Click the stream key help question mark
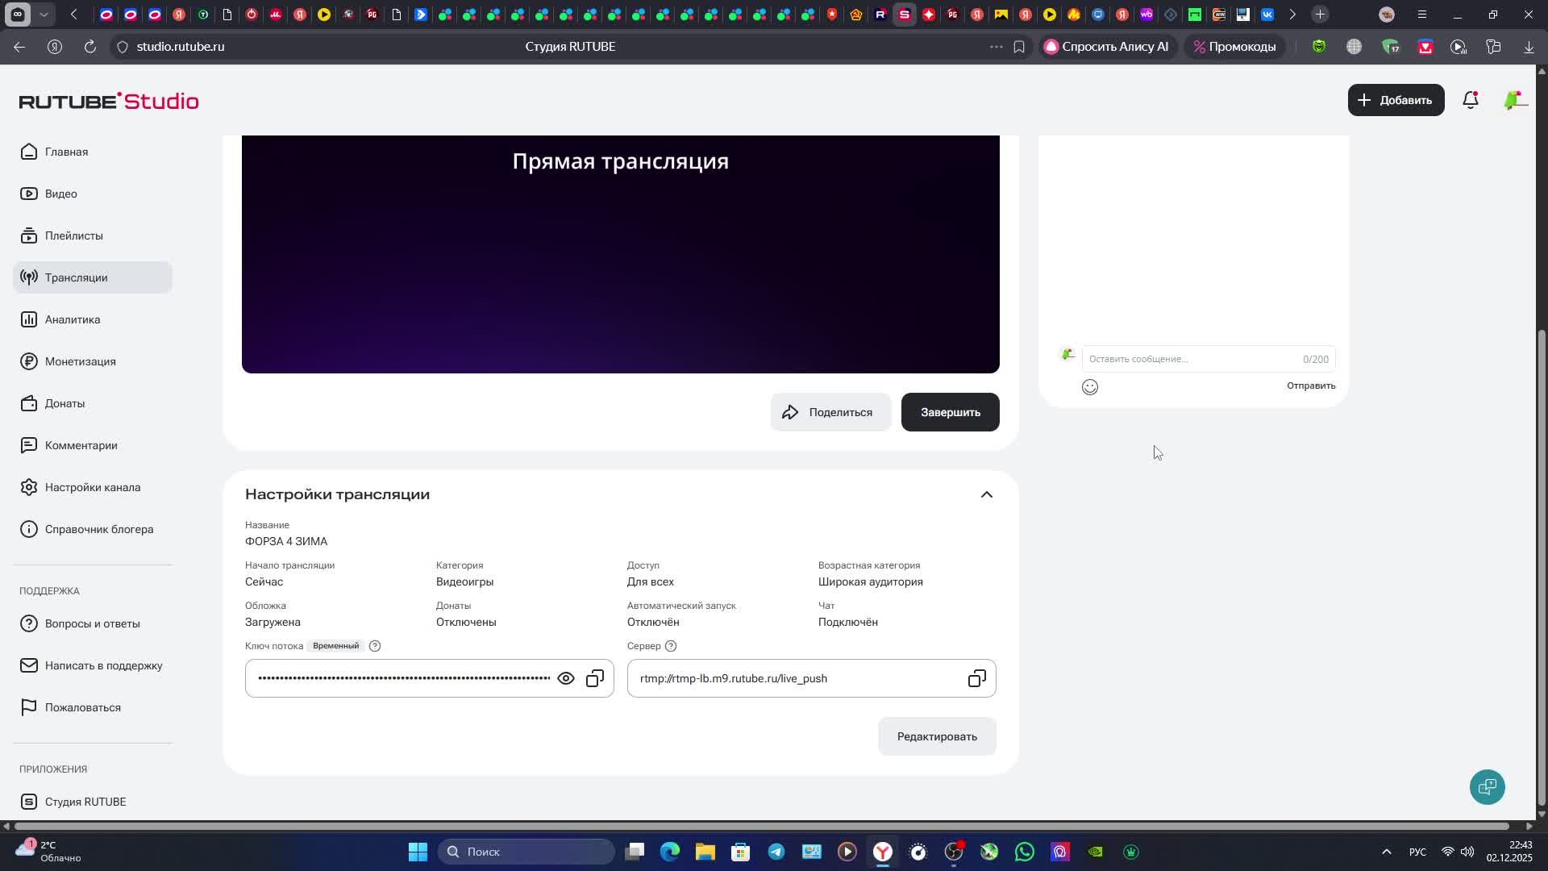The width and height of the screenshot is (1548, 871). [x=375, y=646]
